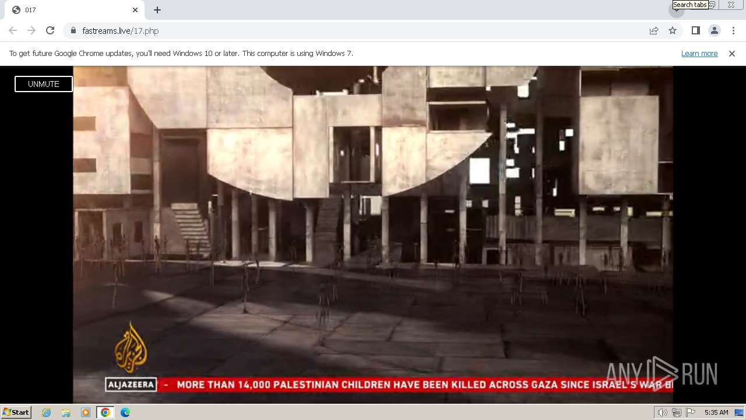Go forward to next page
Image resolution: width=746 pixels, height=420 pixels.
31,30
